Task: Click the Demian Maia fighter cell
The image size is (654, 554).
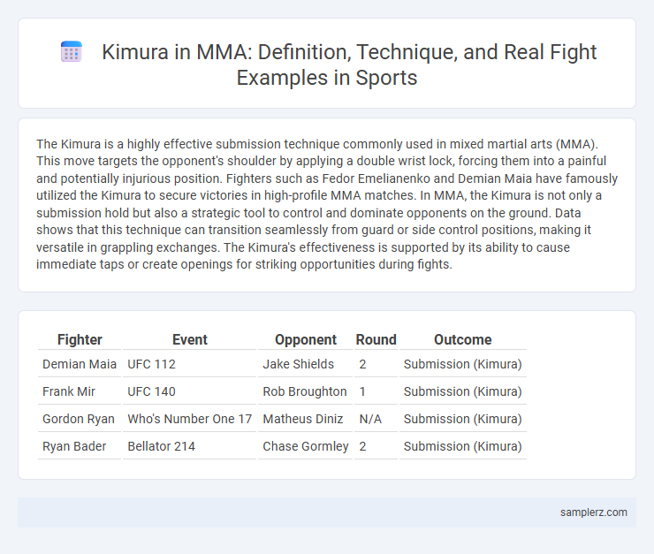Action: click(x=80, y=364)
